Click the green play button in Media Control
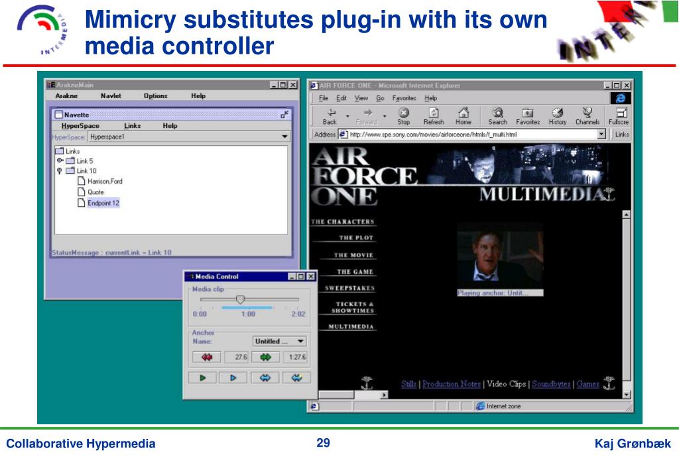The width and height of the screenshot is (679, 470). pyautogui.click(x=203, y=378)
